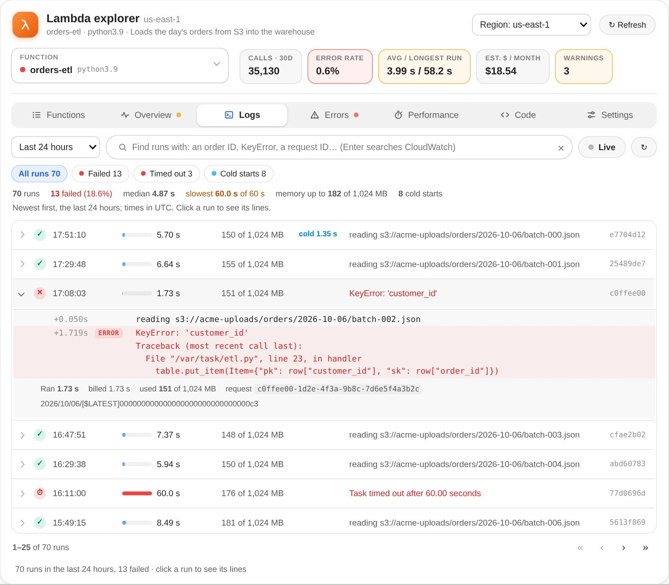The height and width of the screenshot is (585, 669).
Task: Filter to All runs 70
Action: (x=39, y=174)
